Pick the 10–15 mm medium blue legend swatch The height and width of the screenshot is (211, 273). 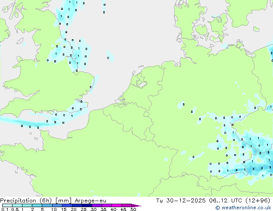[x=57, y=205]
